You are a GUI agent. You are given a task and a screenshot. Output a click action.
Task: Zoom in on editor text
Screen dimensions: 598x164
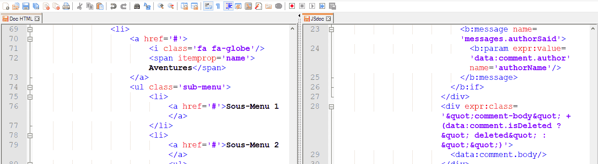[161, 6]
